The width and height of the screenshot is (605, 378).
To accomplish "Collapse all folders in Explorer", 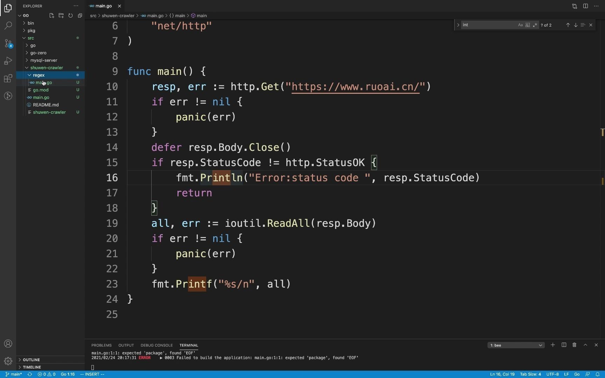I will tap(80, 15).
